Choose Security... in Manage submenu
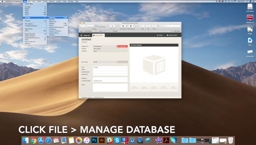 click(57, 20)
